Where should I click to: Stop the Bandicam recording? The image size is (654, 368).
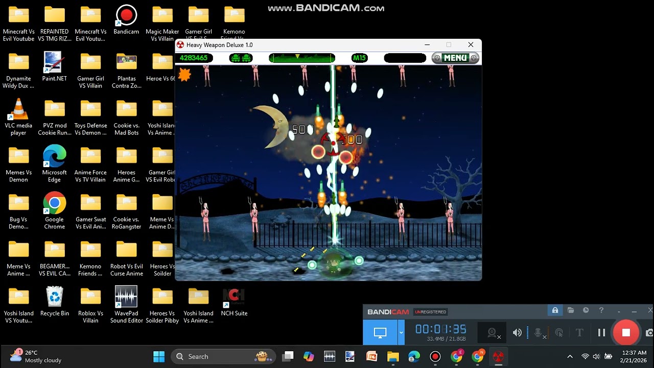[x=626, y=333]
